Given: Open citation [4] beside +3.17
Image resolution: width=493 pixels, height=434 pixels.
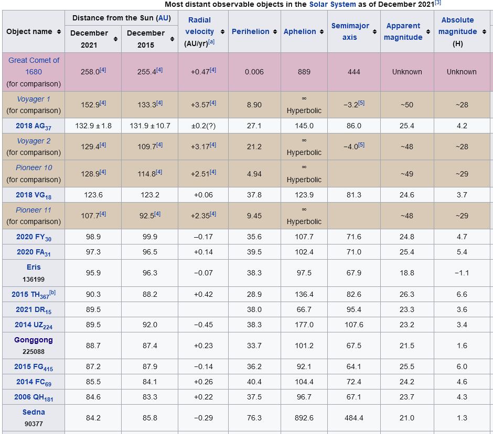Looking at the screenshot, I should tap(213, 144).
